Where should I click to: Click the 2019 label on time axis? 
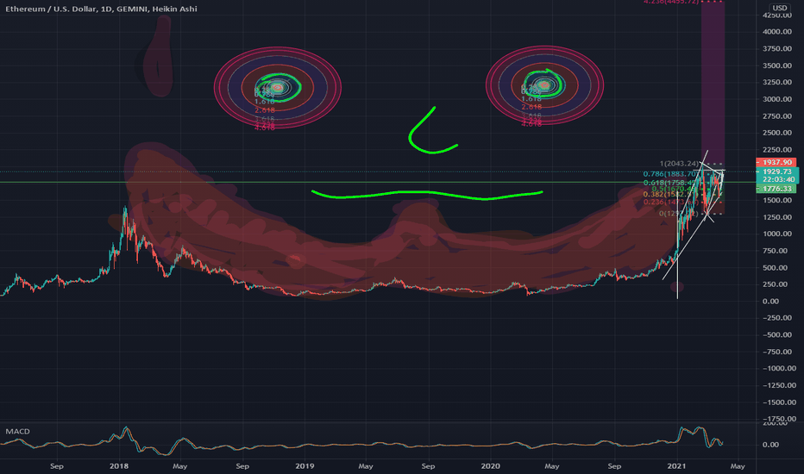point(305,466)
